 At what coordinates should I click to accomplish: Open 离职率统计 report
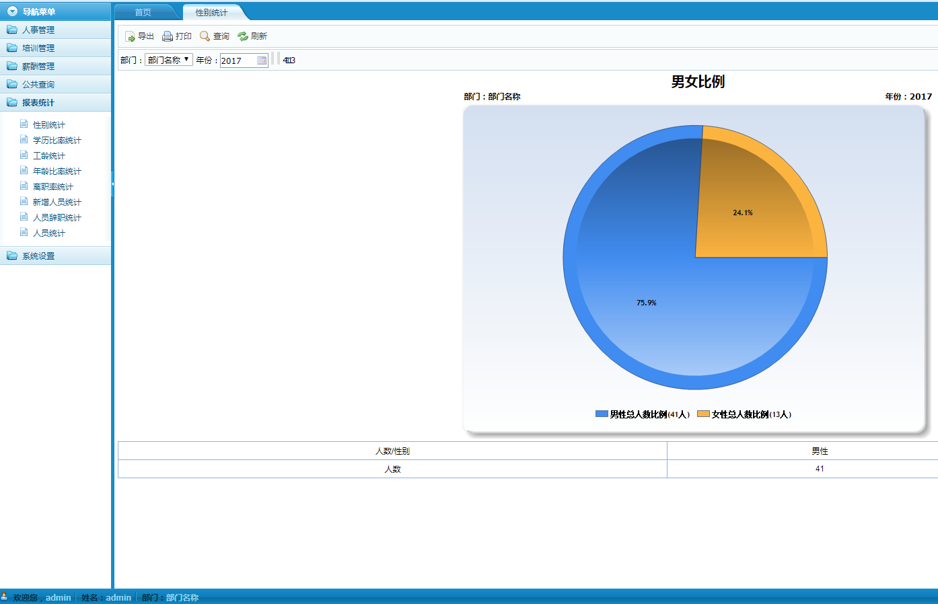tap(53, 187)
